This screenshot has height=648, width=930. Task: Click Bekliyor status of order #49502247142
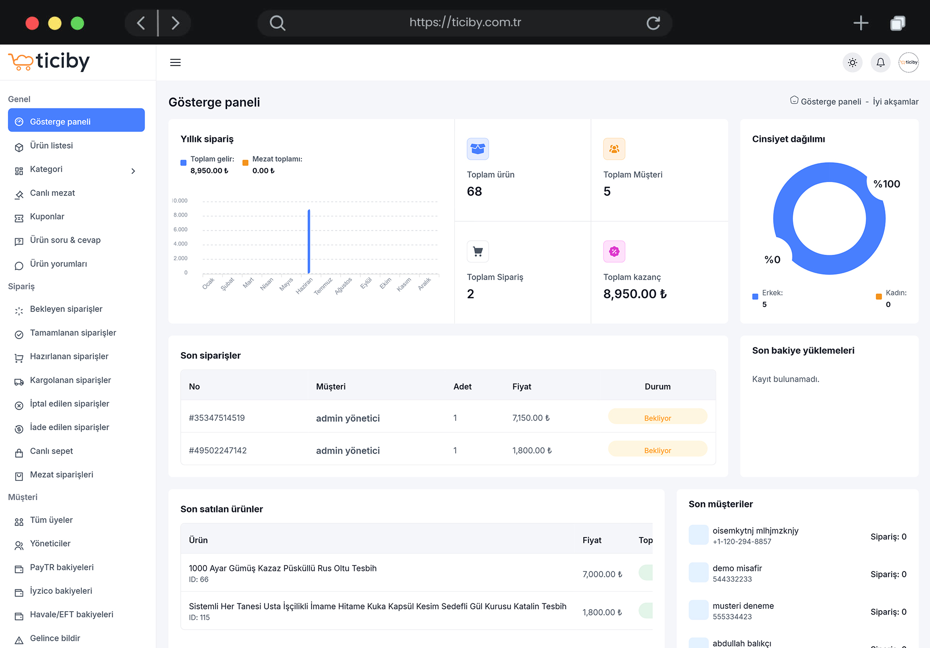pos(657,450)
